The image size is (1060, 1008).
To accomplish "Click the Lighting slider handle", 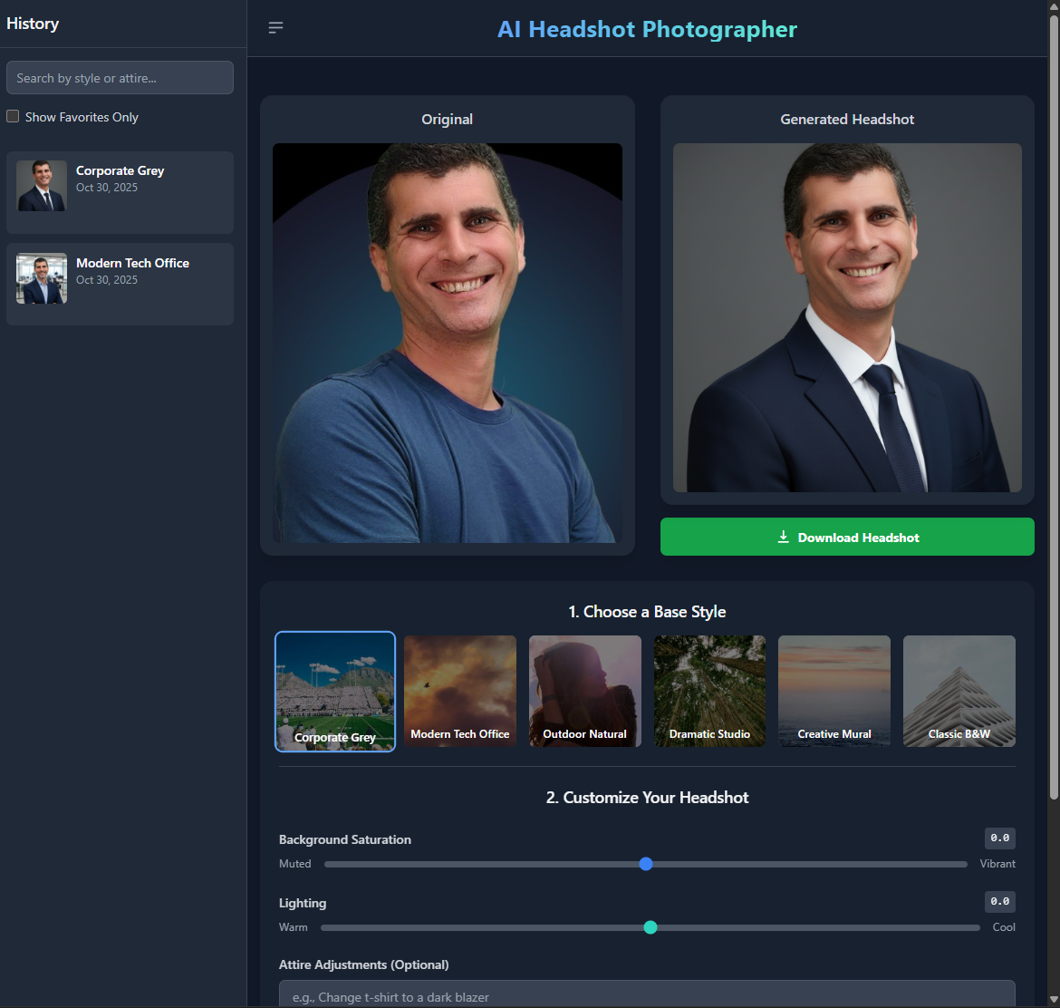I will click(650, 927).
